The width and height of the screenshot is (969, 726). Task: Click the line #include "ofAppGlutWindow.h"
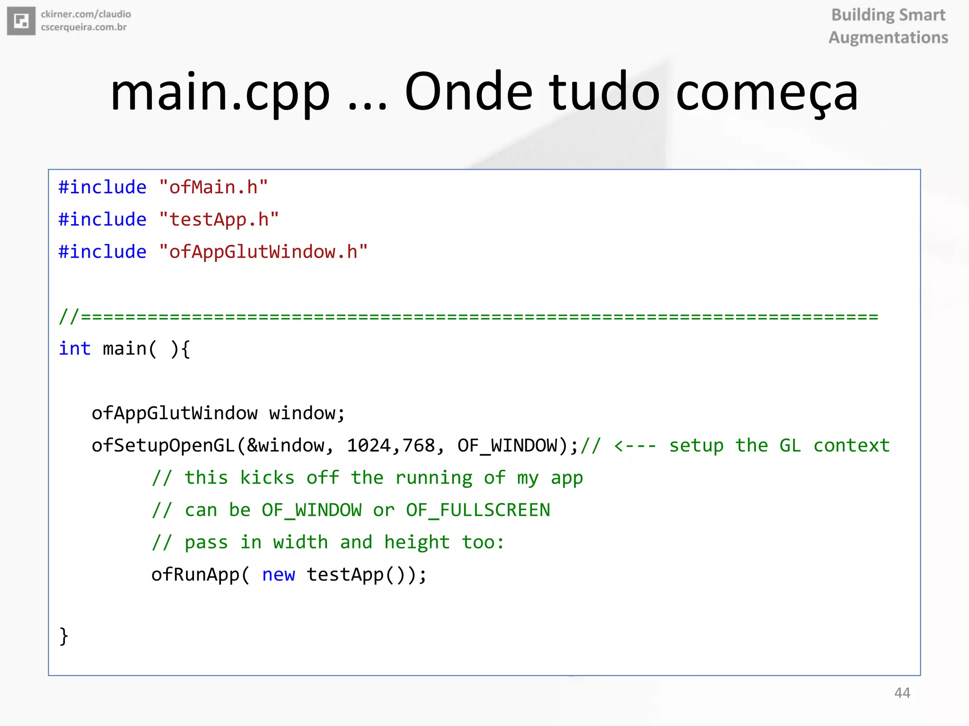(213, 251)
